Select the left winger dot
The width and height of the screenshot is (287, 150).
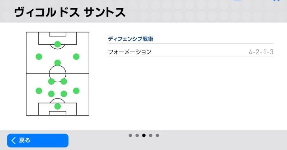point(39,57)
